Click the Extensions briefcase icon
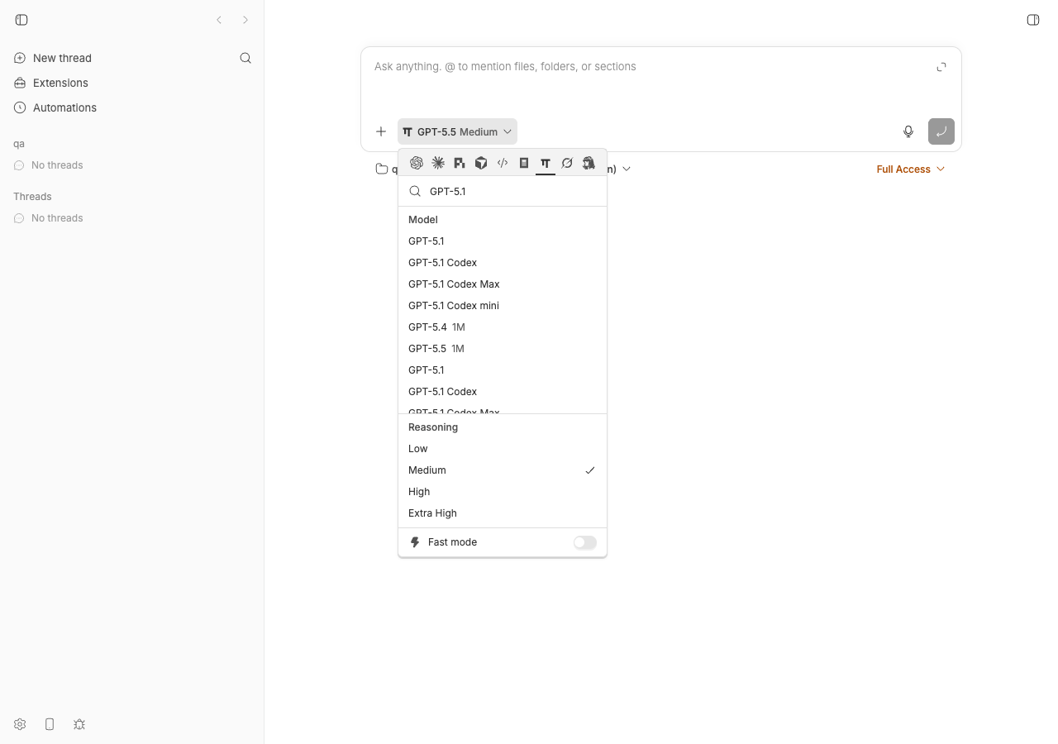Viewport: 1058px width, 744px height. [20, 83]
